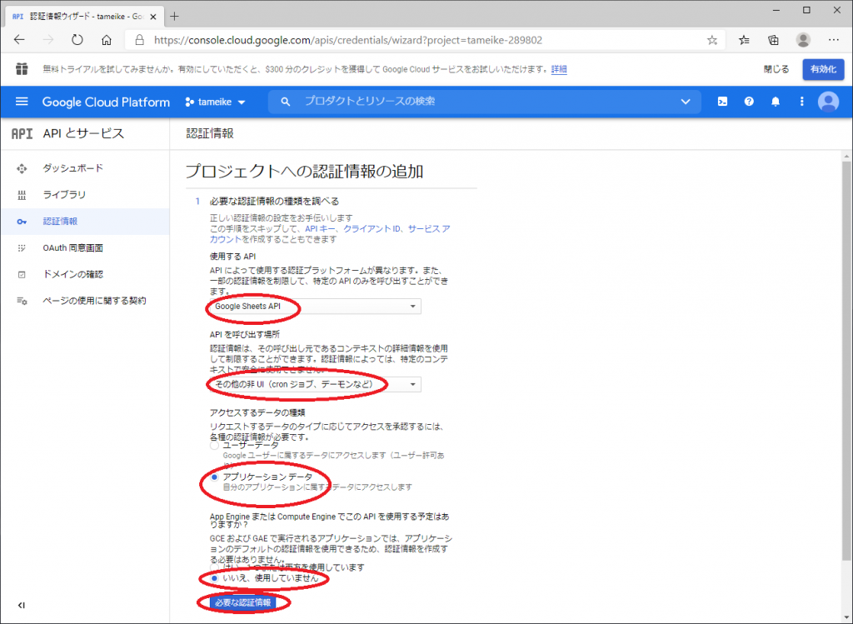Screen dimensions: 853x624
Task: Click the product and resource search field
Action: pos(483,102)
